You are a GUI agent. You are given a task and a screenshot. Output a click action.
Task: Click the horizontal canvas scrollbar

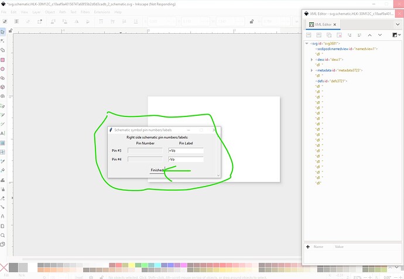[161, 259]
